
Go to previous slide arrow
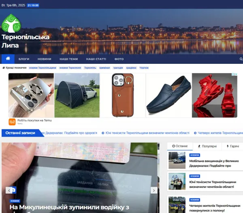click(9, 190)
